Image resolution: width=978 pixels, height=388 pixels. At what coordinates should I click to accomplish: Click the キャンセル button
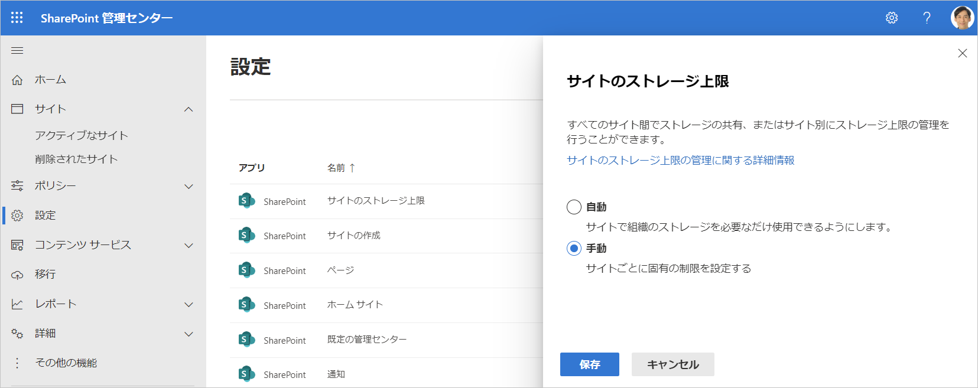pos(673,364)
